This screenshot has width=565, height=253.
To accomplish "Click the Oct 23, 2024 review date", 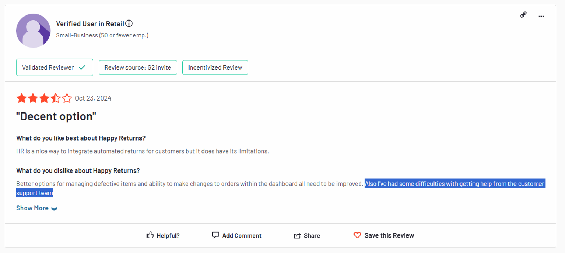I will pos(93,98).
